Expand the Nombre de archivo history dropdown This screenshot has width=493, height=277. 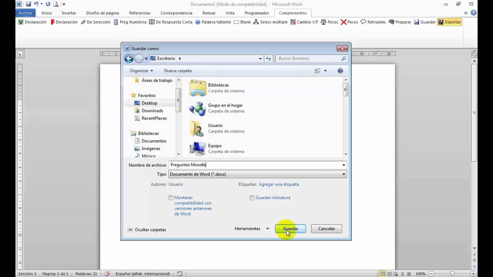click(x=344, y=165)
